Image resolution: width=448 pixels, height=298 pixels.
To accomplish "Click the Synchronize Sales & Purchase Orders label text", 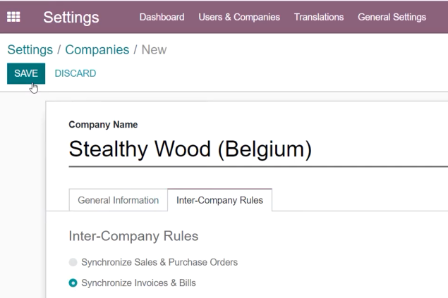I will [x=159, y=262].
